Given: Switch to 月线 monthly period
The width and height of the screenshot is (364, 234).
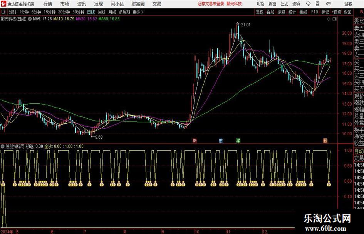Looking at the screenshot, I should [x=112, y=12].
